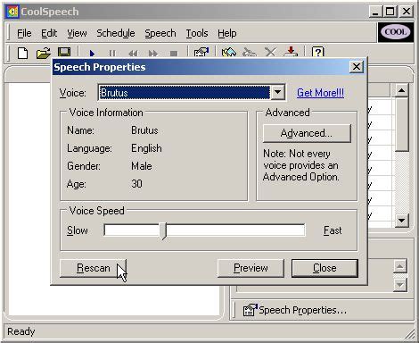This screenshot has width=419, height=343.
Task: Maximize the CoolSpeech window
Action: click(390, 12)
